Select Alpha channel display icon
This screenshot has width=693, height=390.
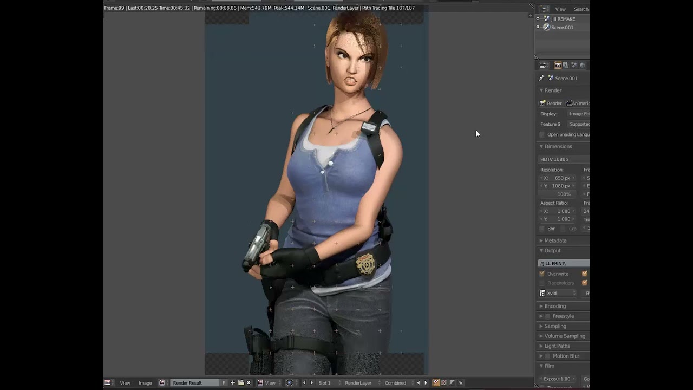[452, 382]
